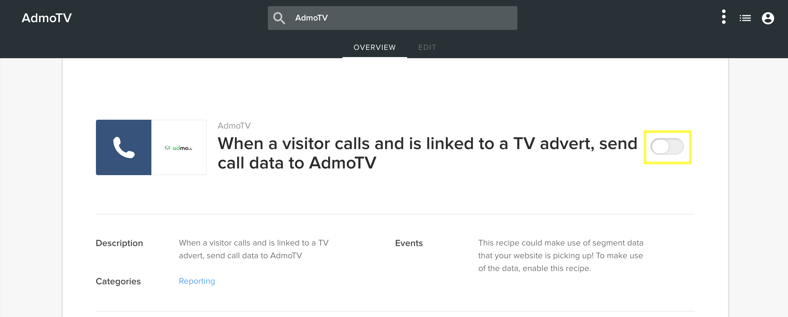Open the list view icon in header
This screenshot has width=788, height=317.
pyautogui.click(x=745, y=18)
